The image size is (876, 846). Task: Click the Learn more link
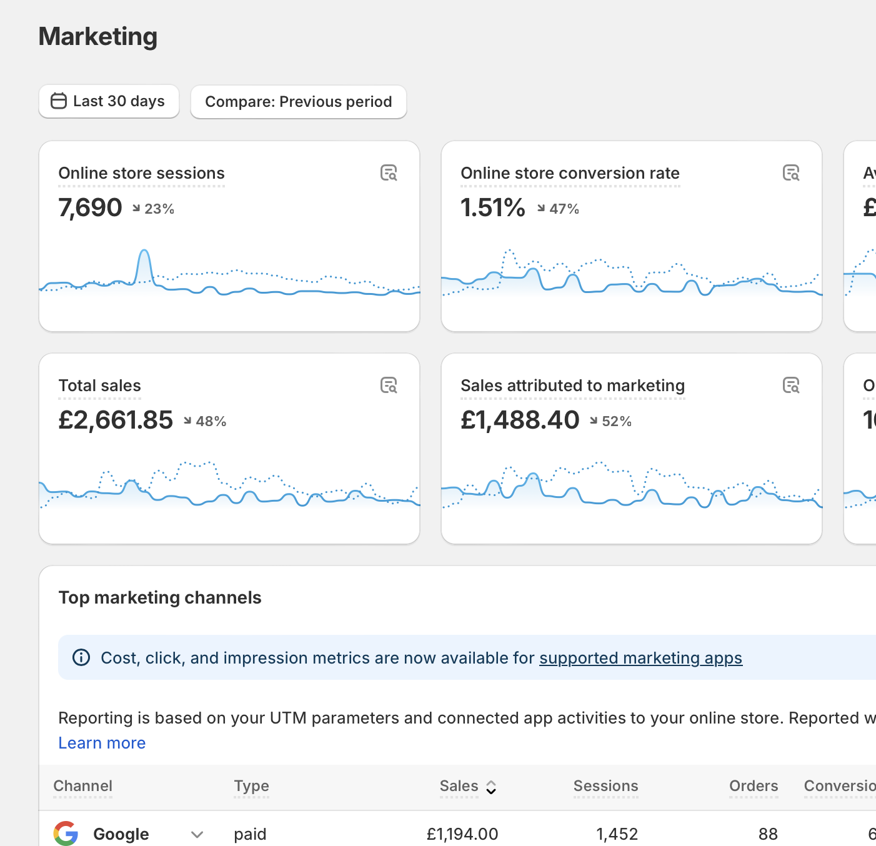pyautogui.click(x=102, y=743)
